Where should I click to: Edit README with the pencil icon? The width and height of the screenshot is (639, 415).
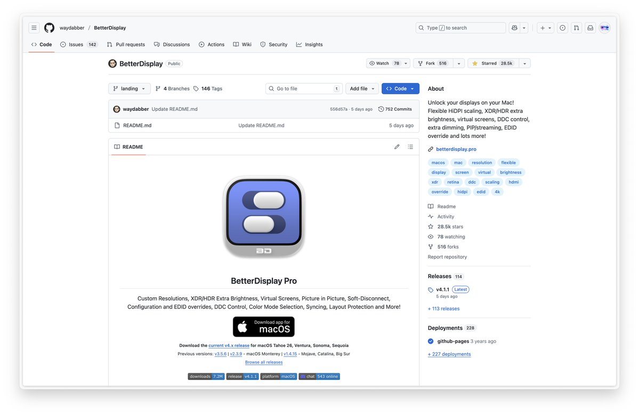click(x=397, y=147)
